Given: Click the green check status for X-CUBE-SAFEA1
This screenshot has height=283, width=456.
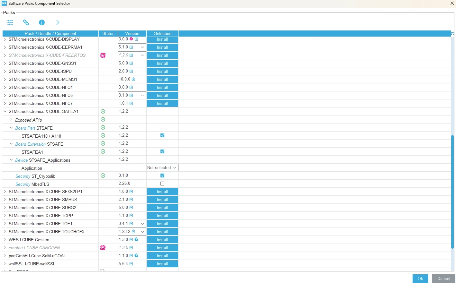Looking at the screenshot, I should (103, 111).
